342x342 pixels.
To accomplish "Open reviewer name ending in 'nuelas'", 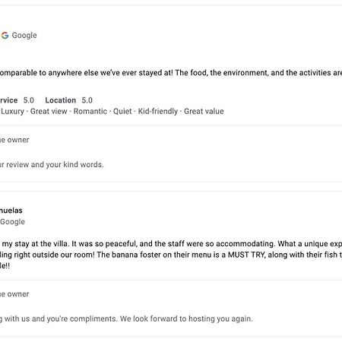I will pos(11,211).
